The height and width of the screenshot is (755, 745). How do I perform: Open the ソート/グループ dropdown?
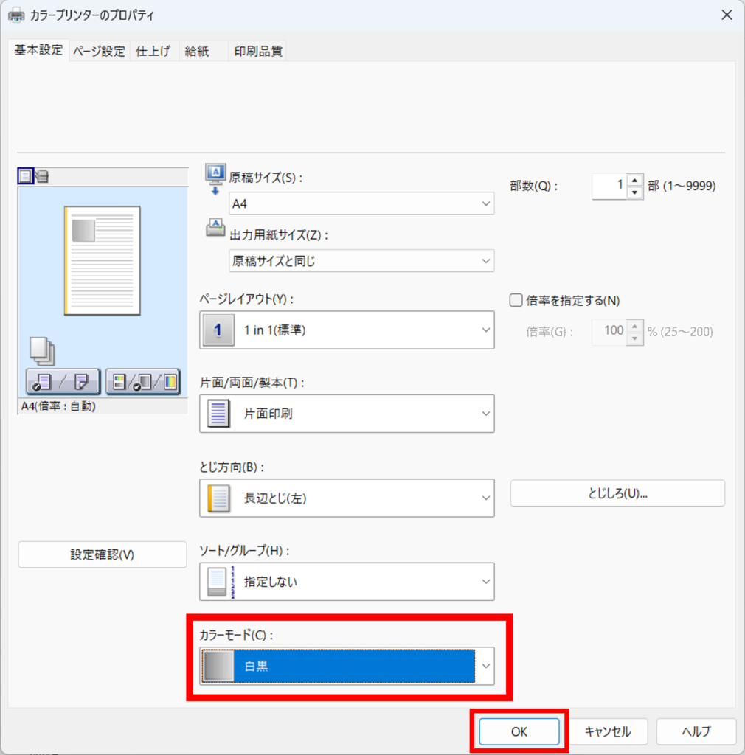click(x=347, y=582)
